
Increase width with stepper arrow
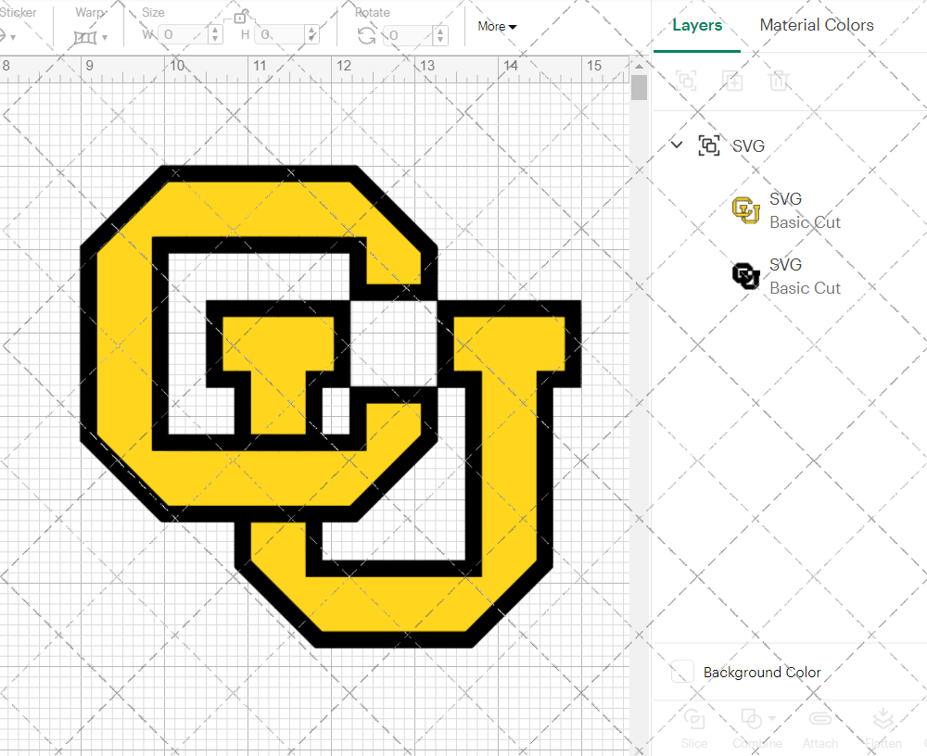(x=215, y=31)
